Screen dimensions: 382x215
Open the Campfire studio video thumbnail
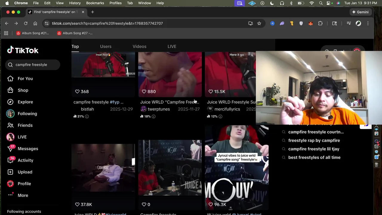(x=103, y=168)
